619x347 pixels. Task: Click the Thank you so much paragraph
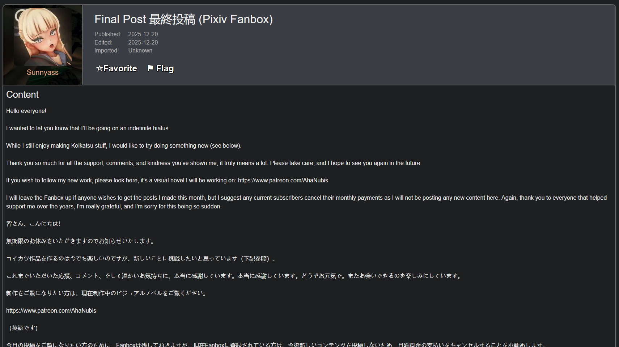click(x=213, y=163)
